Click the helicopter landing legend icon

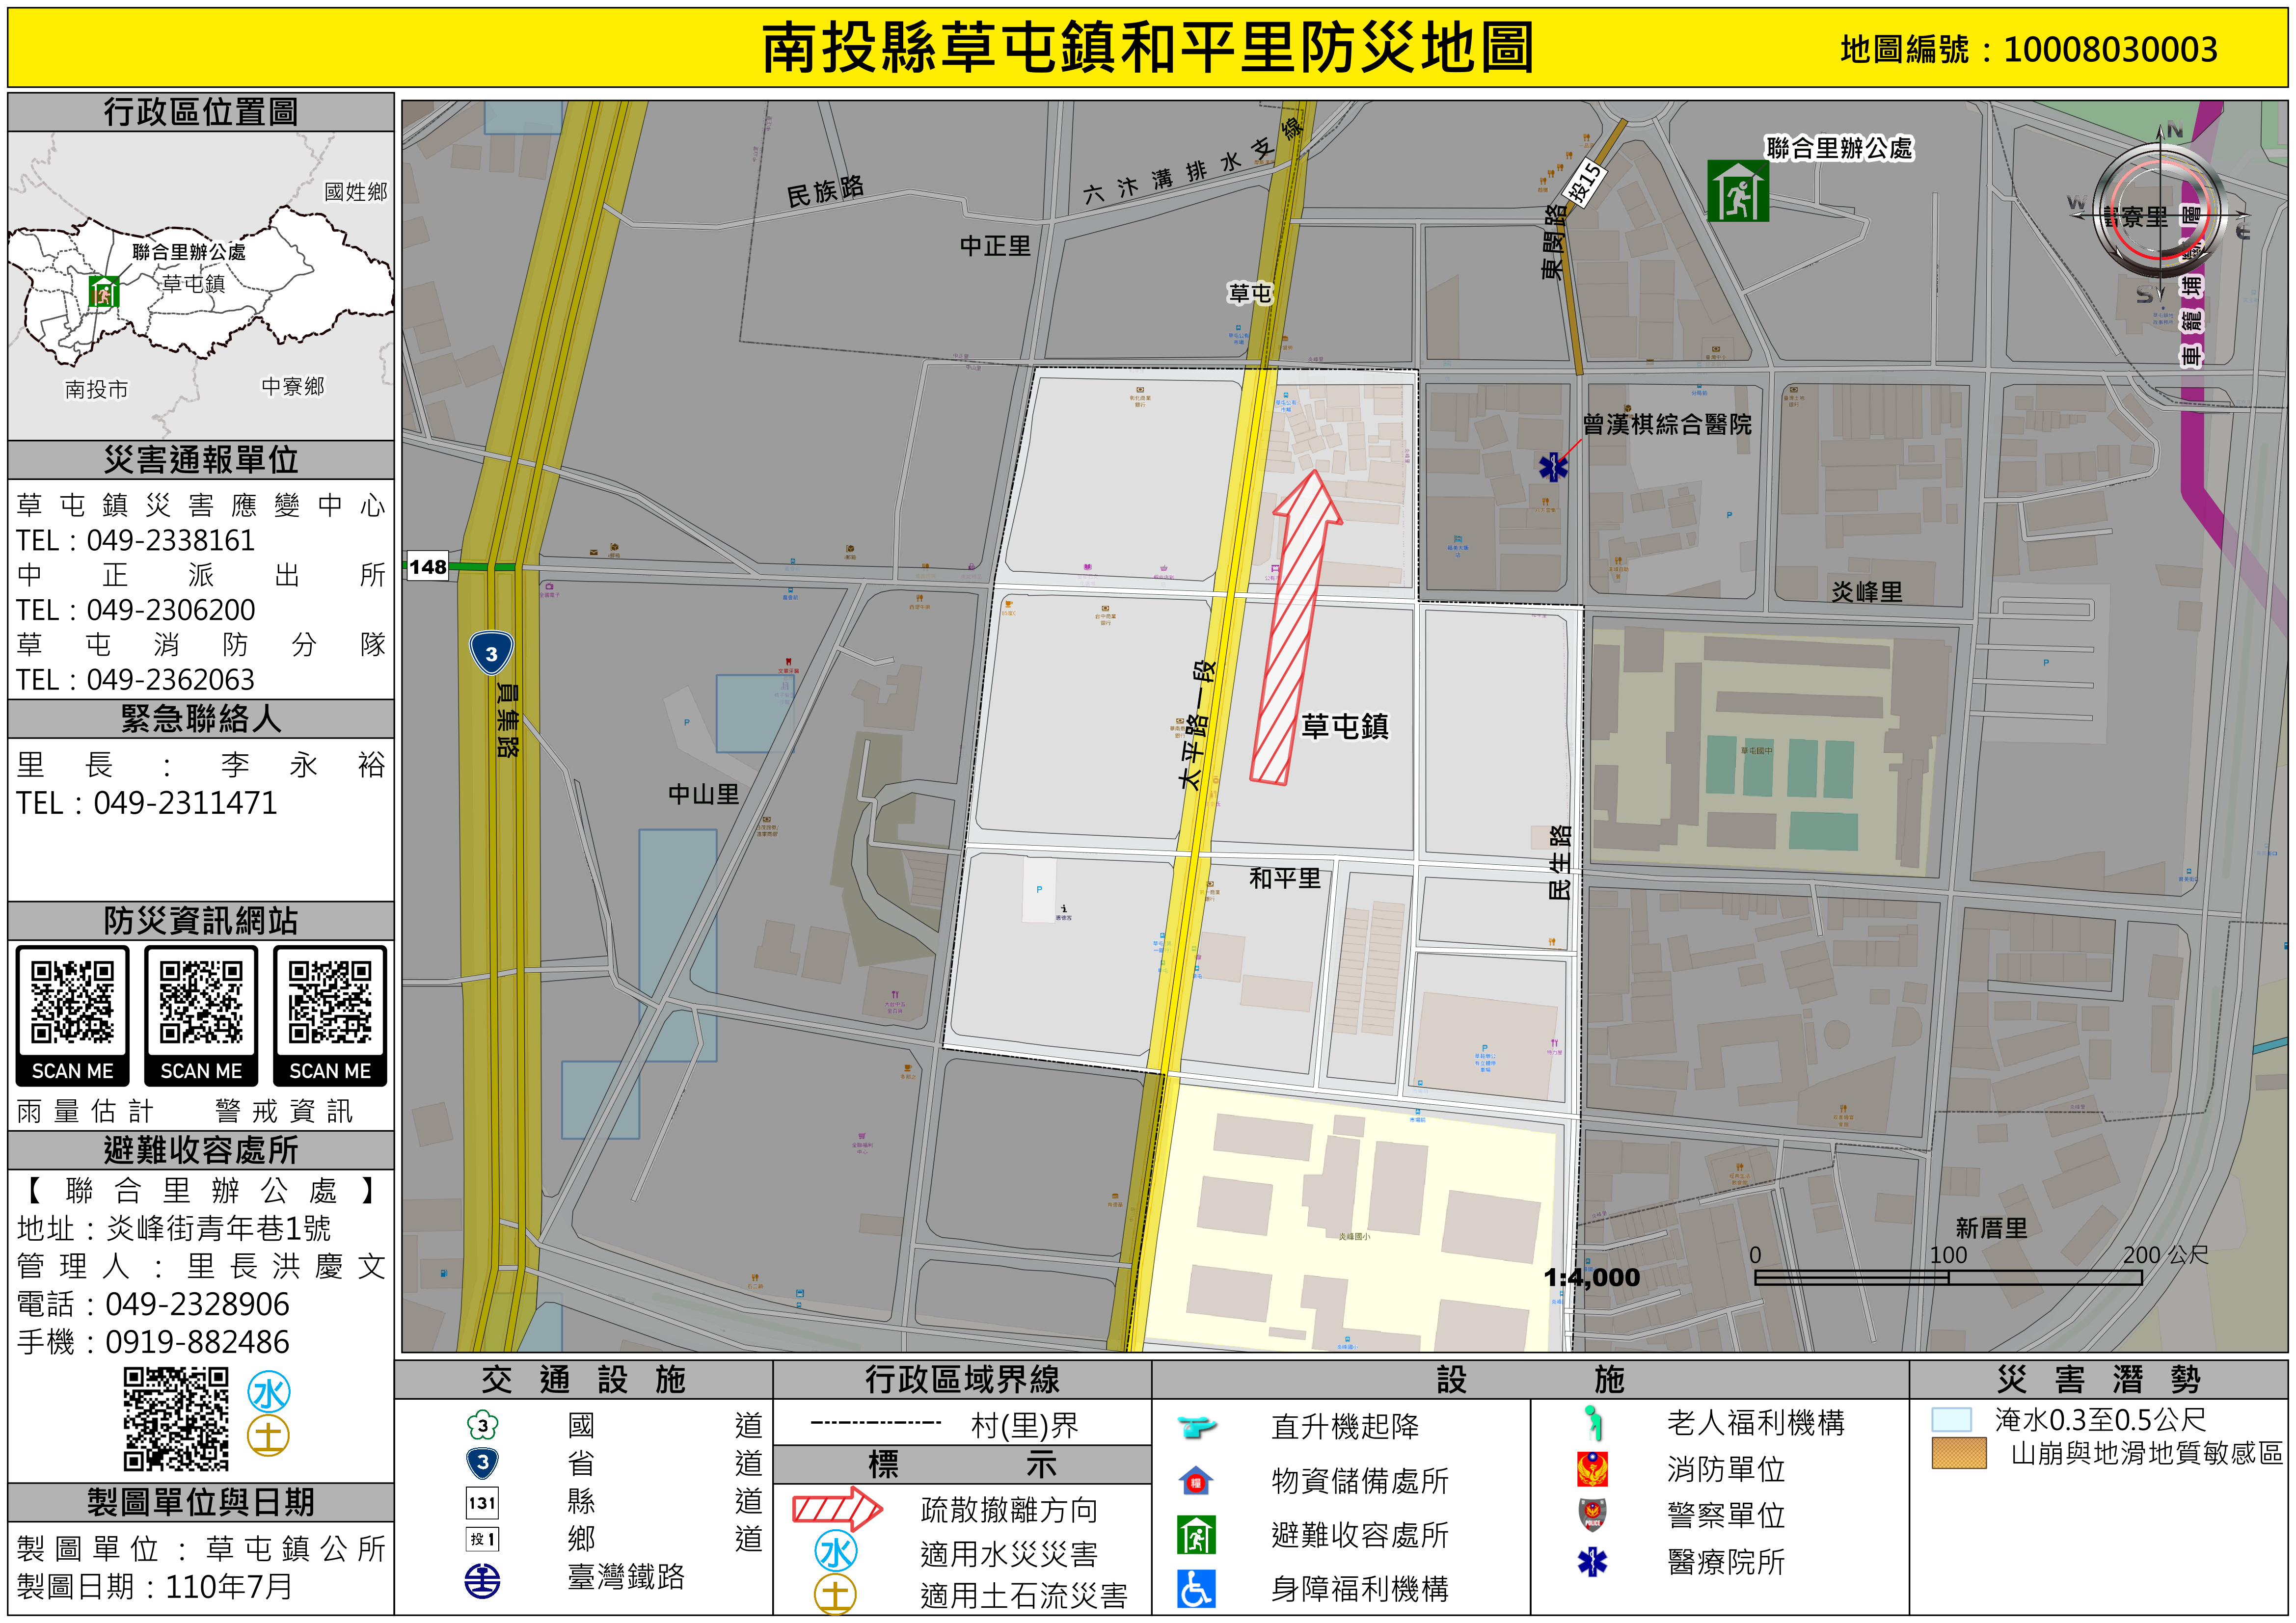tap(1196, 1426)
